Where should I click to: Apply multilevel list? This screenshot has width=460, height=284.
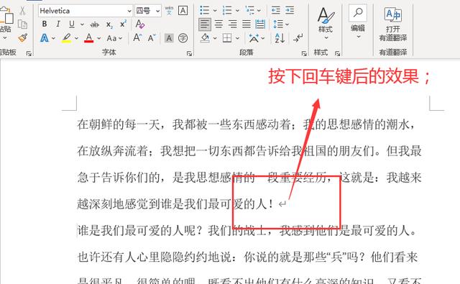click(x=250, y=11)
